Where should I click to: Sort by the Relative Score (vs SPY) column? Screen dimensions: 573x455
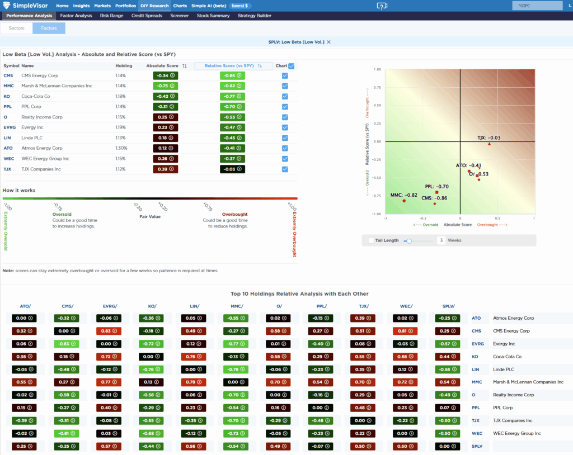(233, 65)
